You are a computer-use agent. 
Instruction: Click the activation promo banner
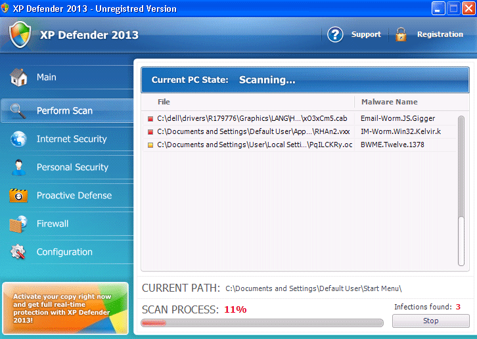[65, 307]
